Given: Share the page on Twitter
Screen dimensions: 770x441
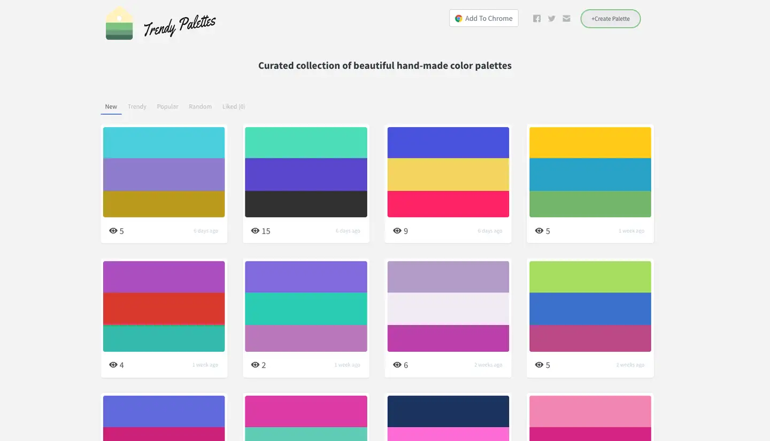Looking at the screenshot, I should (552, 19).
